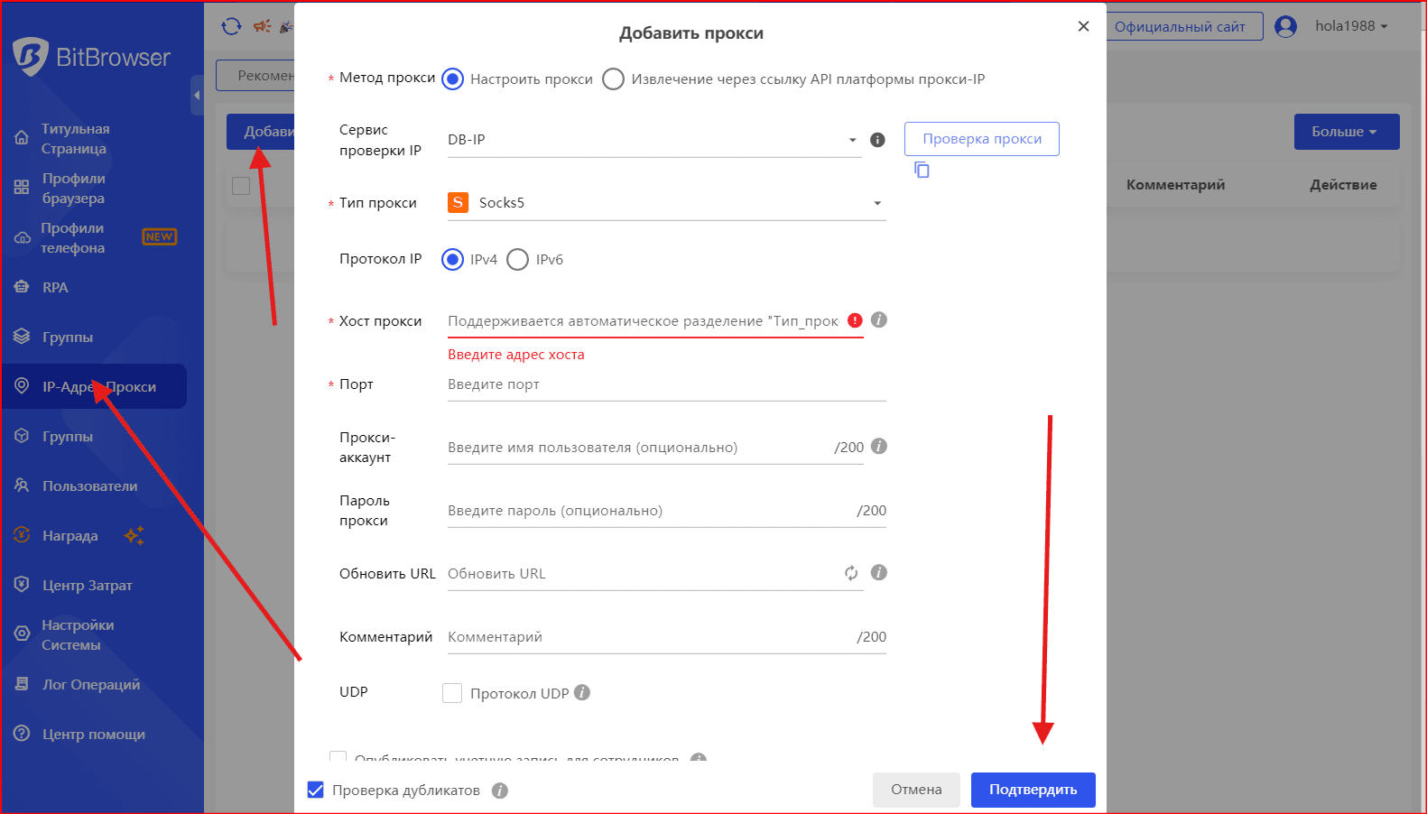Click the refresh icon in Обновить URL field
Viewport: 1427px width, 814px height.
click(x=850, y=573)
